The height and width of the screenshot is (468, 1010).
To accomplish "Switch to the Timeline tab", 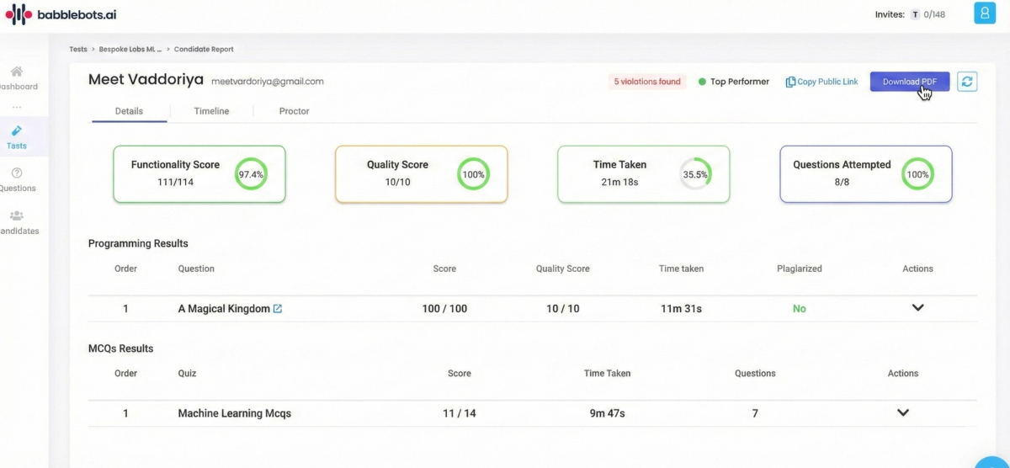I will (x=211, y=111).
